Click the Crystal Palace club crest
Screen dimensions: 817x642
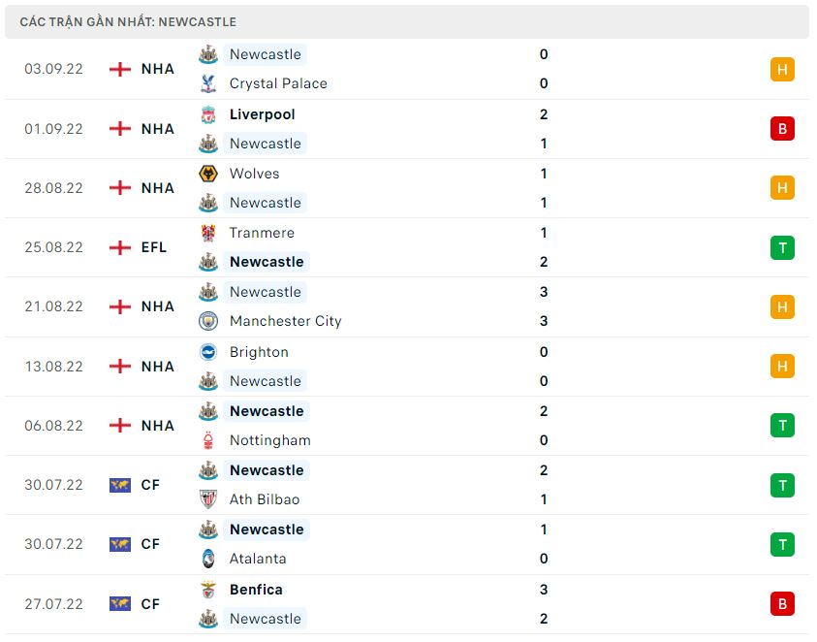(x=207, y=83)
